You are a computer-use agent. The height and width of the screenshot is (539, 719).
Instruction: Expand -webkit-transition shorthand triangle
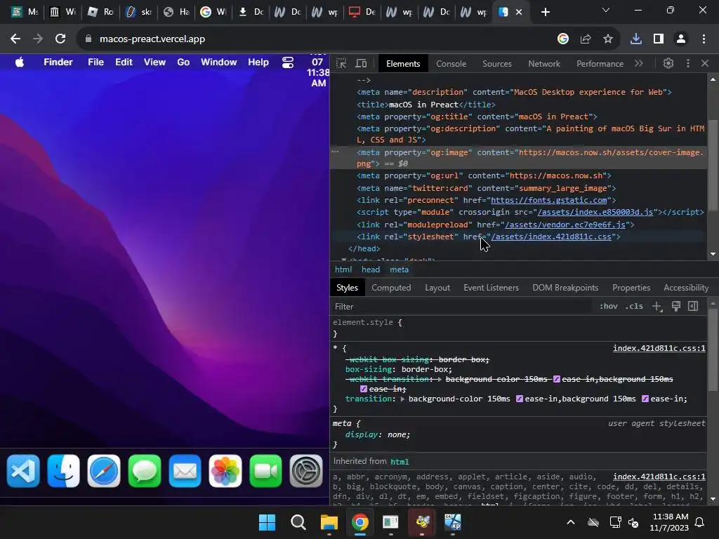(x=440, y=380)
